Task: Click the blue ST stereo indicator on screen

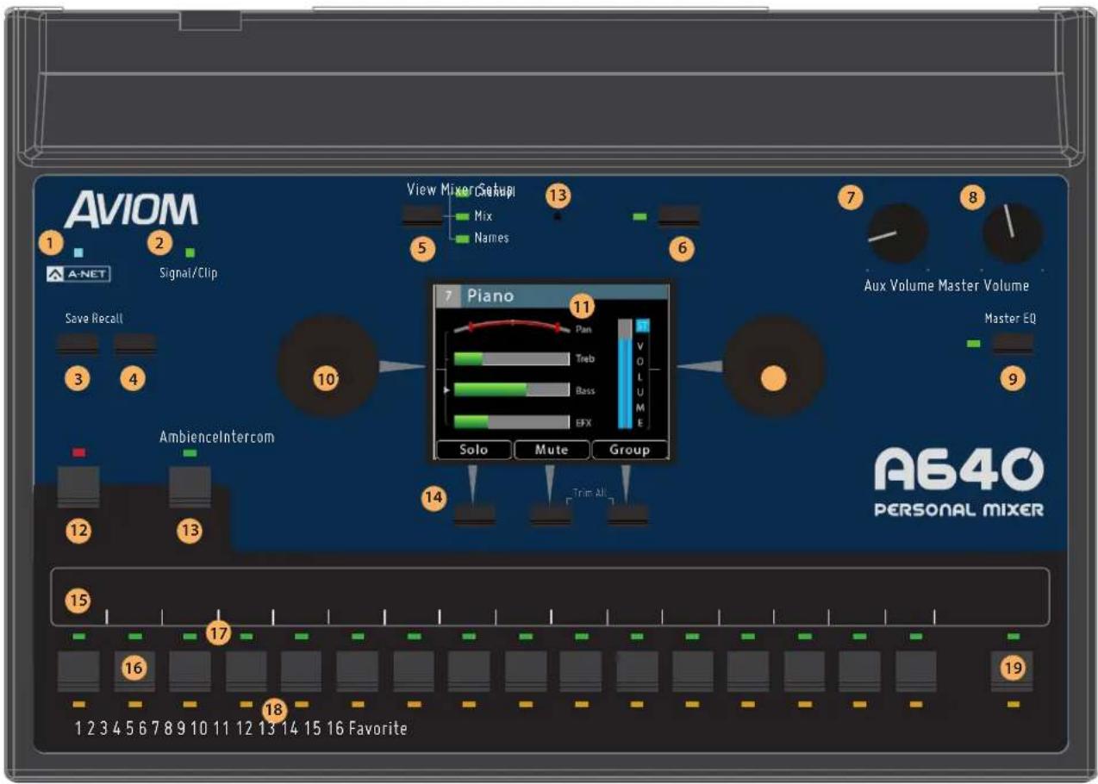Action: 642,326
